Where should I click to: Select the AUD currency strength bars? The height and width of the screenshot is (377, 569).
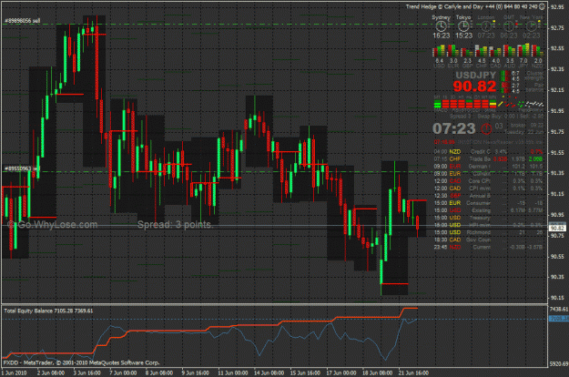510,51
